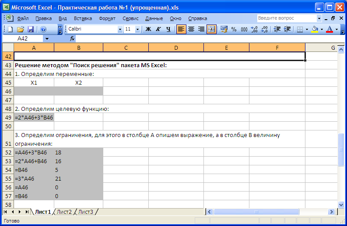347x226 pixels.
Task: Decrease cell indent
Action: [x=277, y=29]
